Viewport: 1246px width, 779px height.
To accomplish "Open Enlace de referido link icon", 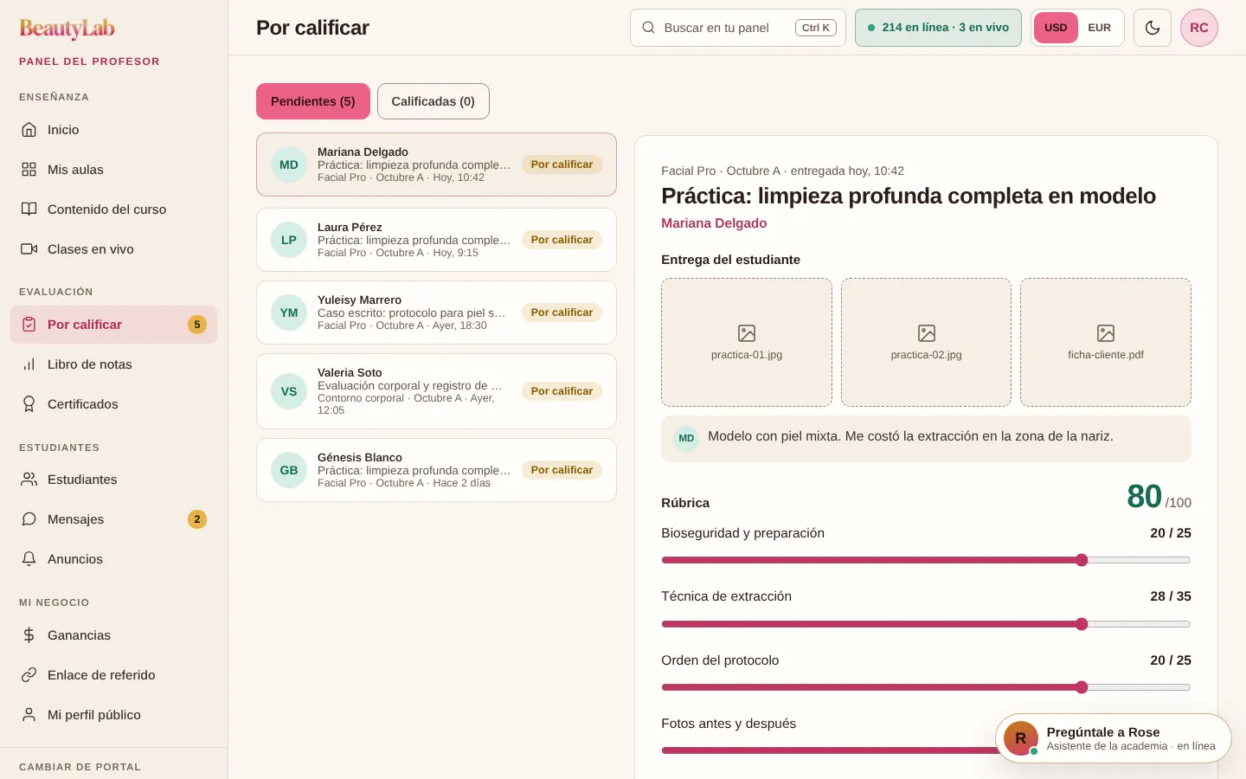I will coord(29,675).
